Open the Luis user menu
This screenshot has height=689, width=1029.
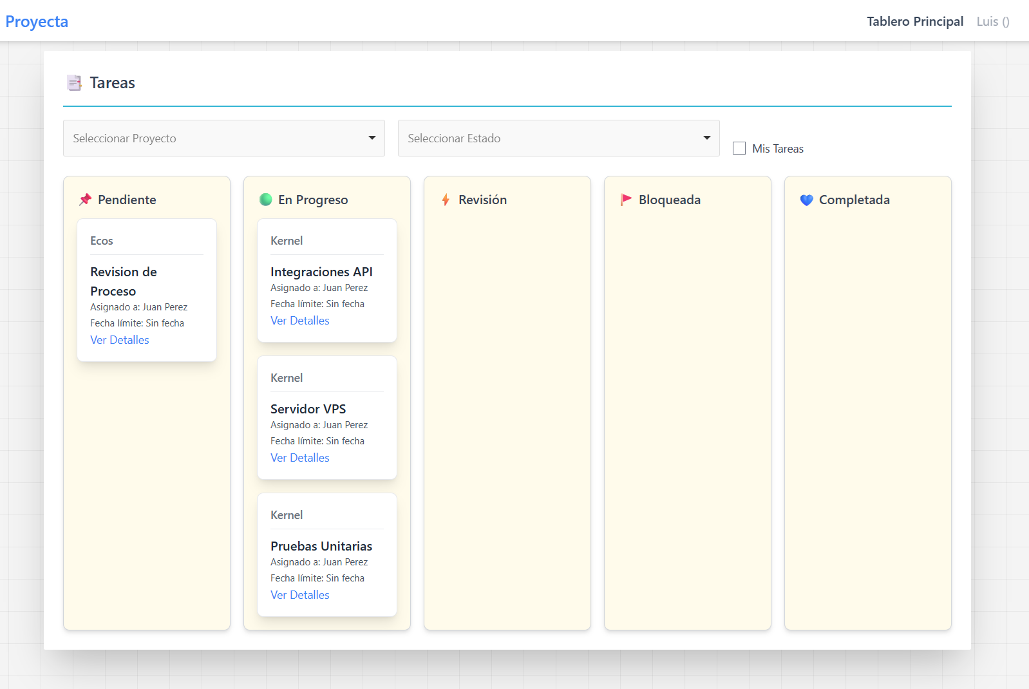click(992, 21)
